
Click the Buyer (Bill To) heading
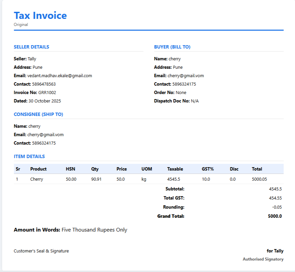[x=172, y=47]
